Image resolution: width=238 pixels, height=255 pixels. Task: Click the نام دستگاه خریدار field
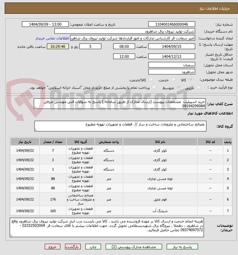tap(125, 31)
